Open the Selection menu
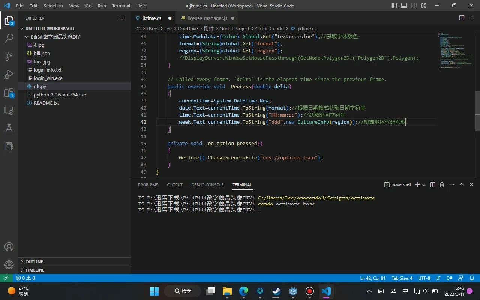Viewport: 480px width, 300px height. pyautogui.click(x=53, y=6)
